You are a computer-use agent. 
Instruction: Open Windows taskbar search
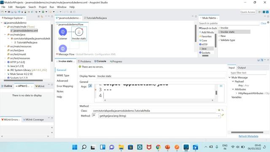click(x=84, y=147)
